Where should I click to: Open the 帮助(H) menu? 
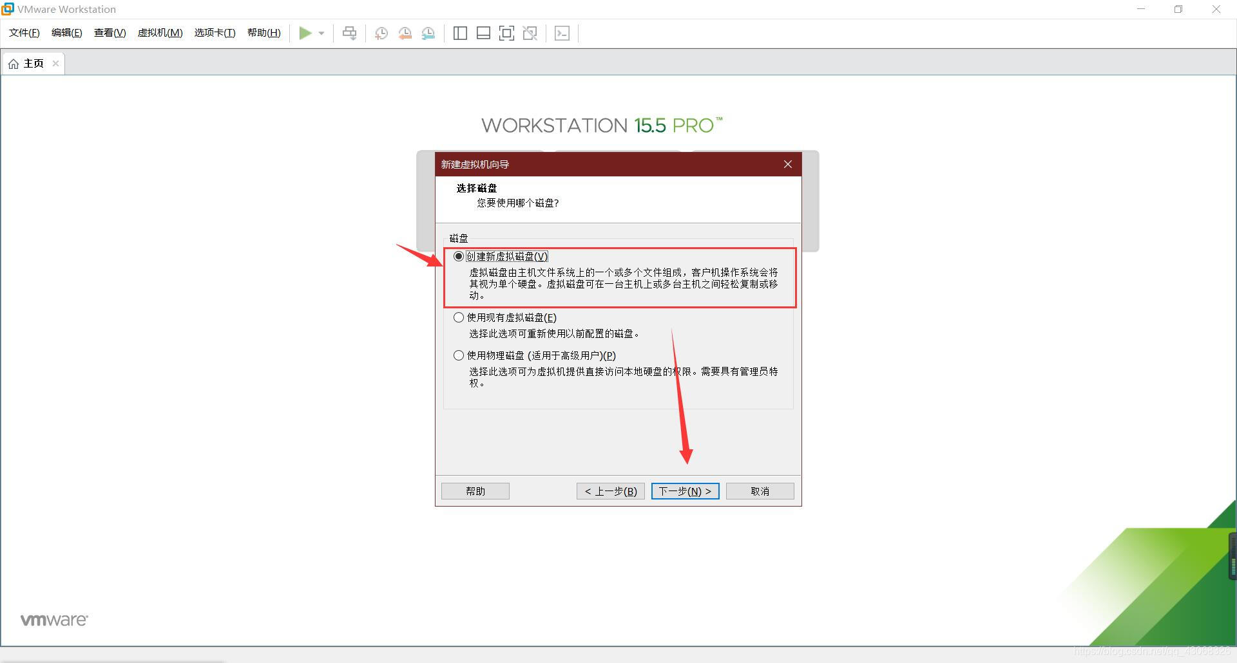point(264,33)
